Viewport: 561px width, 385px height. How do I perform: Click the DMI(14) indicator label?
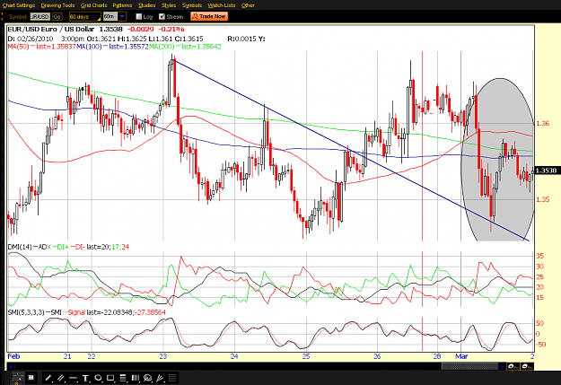20,247
